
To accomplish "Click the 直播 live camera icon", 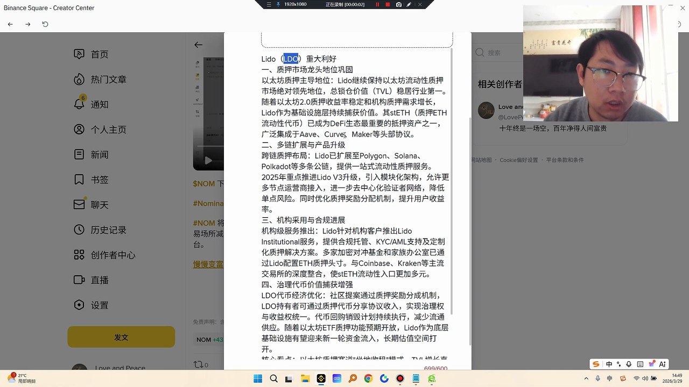I will click(79, 280).
